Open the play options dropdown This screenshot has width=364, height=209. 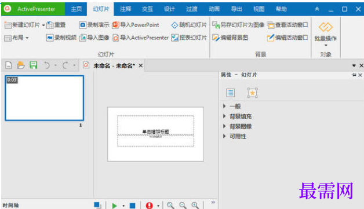123,206
